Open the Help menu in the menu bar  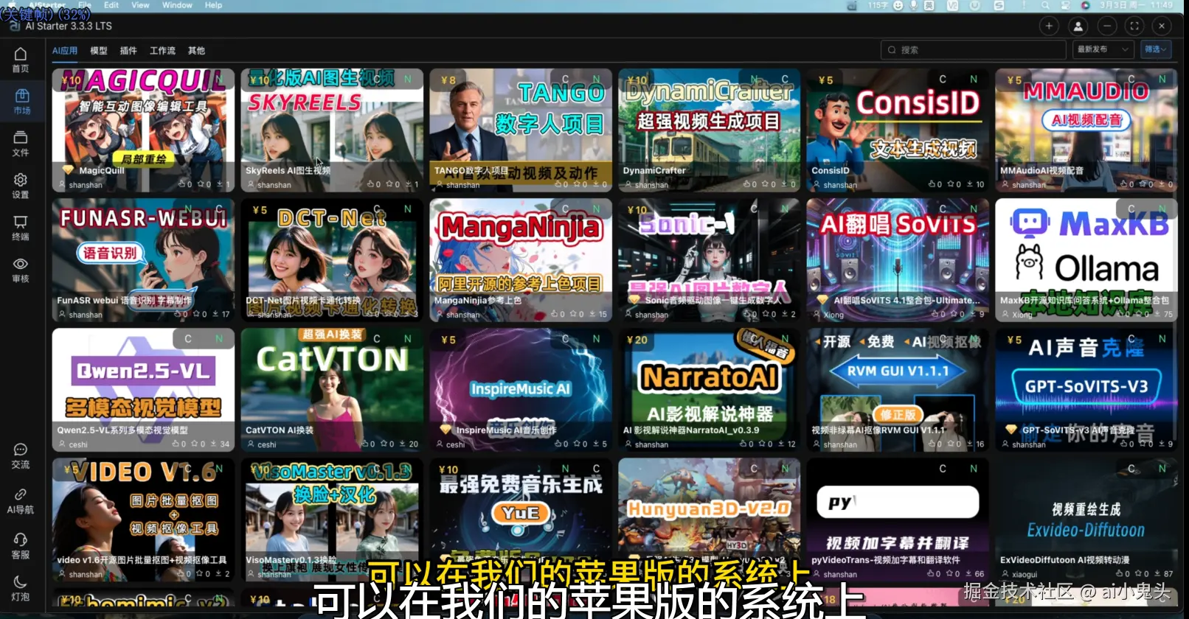(x=213, y=5)
